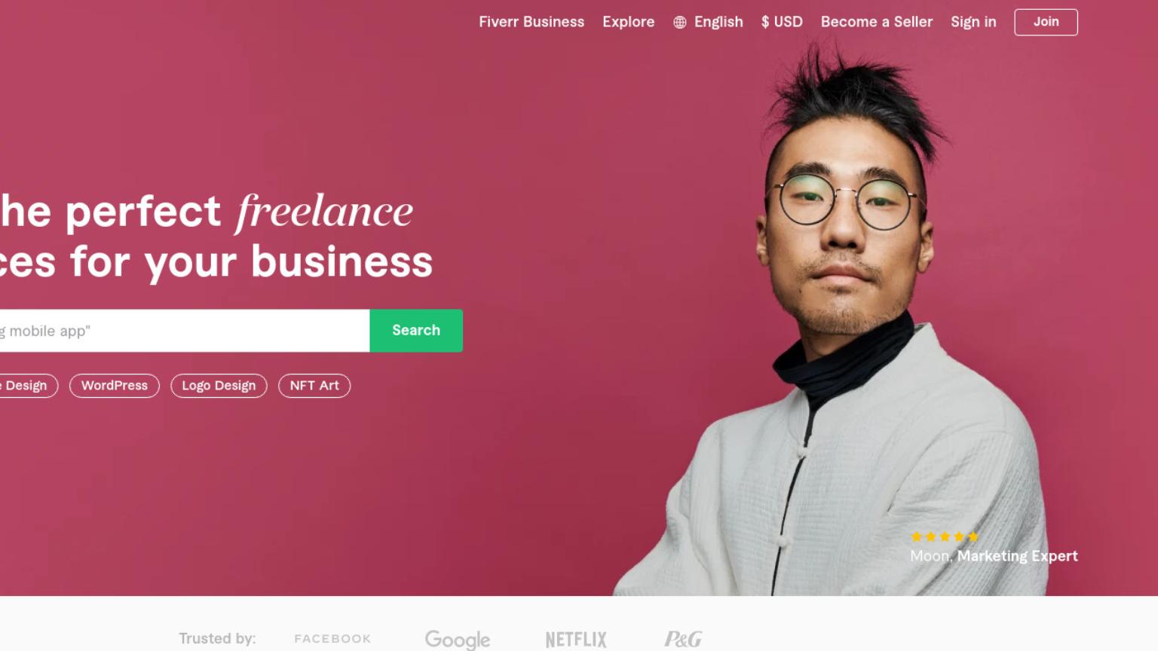Open the Explore menu item
The height and width of the screenshot is (651, 1158).
click(x=628, y=22)
